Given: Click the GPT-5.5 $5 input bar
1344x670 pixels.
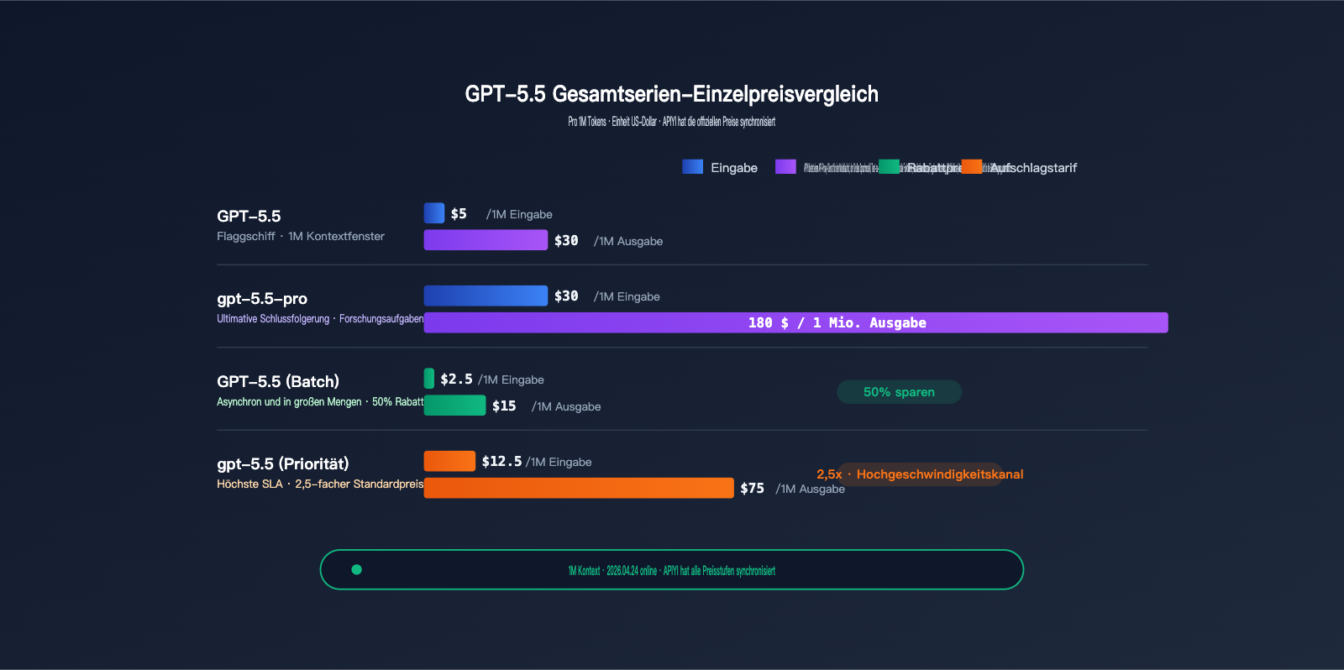Looking at the screenshot, I should point(434,212).
